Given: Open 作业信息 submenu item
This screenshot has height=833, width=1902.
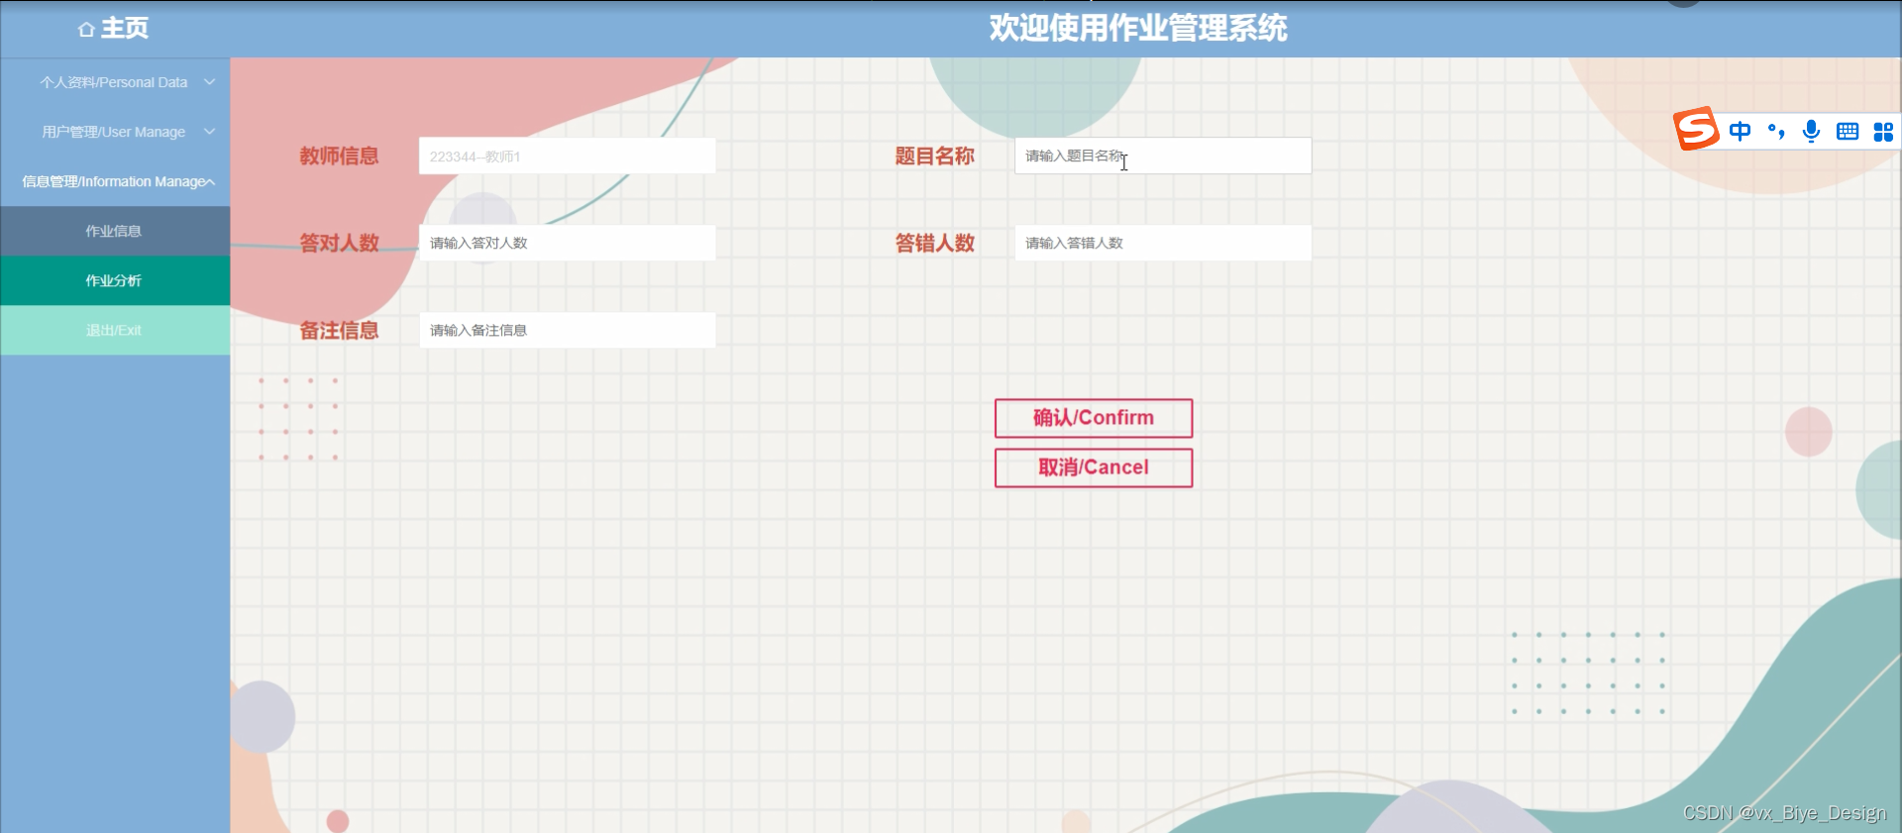Looking at the screenshot, I should coord(115,231).
